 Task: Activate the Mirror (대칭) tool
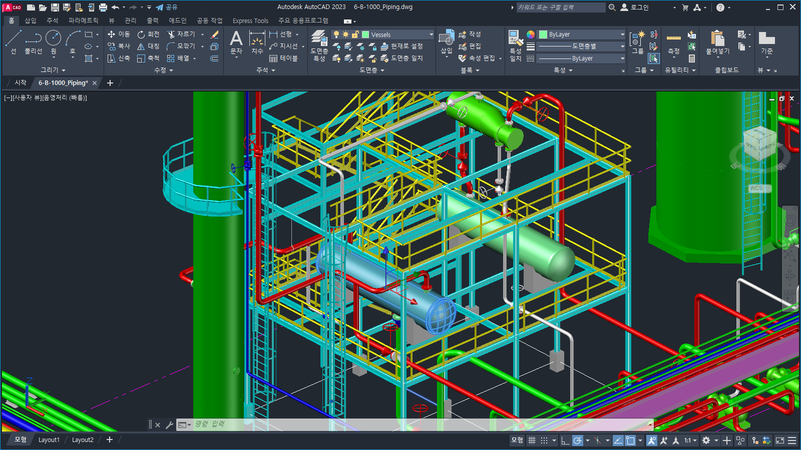148,46
